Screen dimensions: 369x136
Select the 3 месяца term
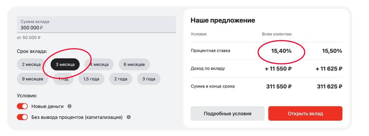point(65,64)
